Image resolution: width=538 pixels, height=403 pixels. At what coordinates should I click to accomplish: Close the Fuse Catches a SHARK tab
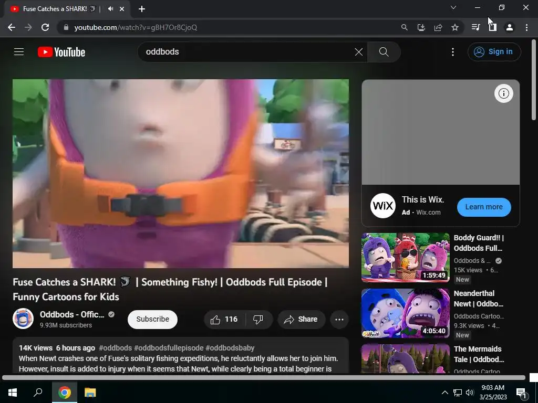[122, 9]
